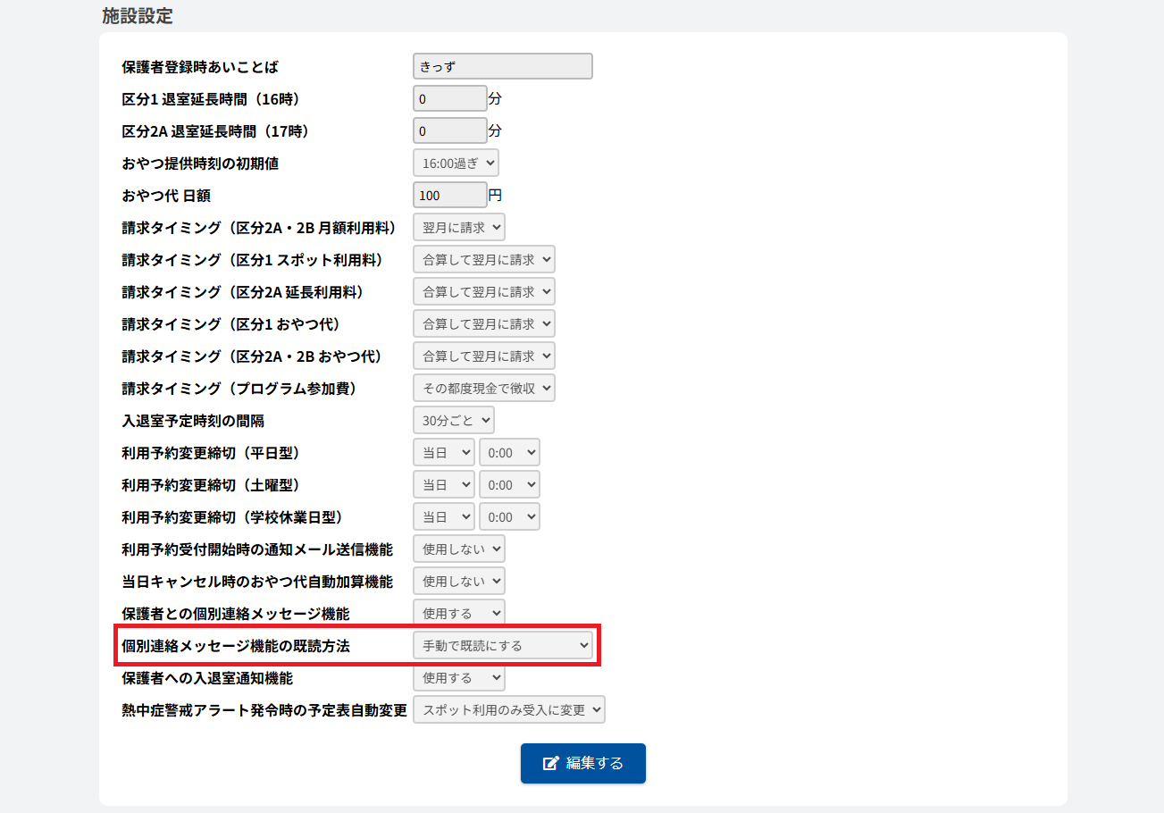Expand 熱中症警戒アラート発令時の予定表自動変更 dropdown
Screen dimensions: 1164x813
point(508,709)
